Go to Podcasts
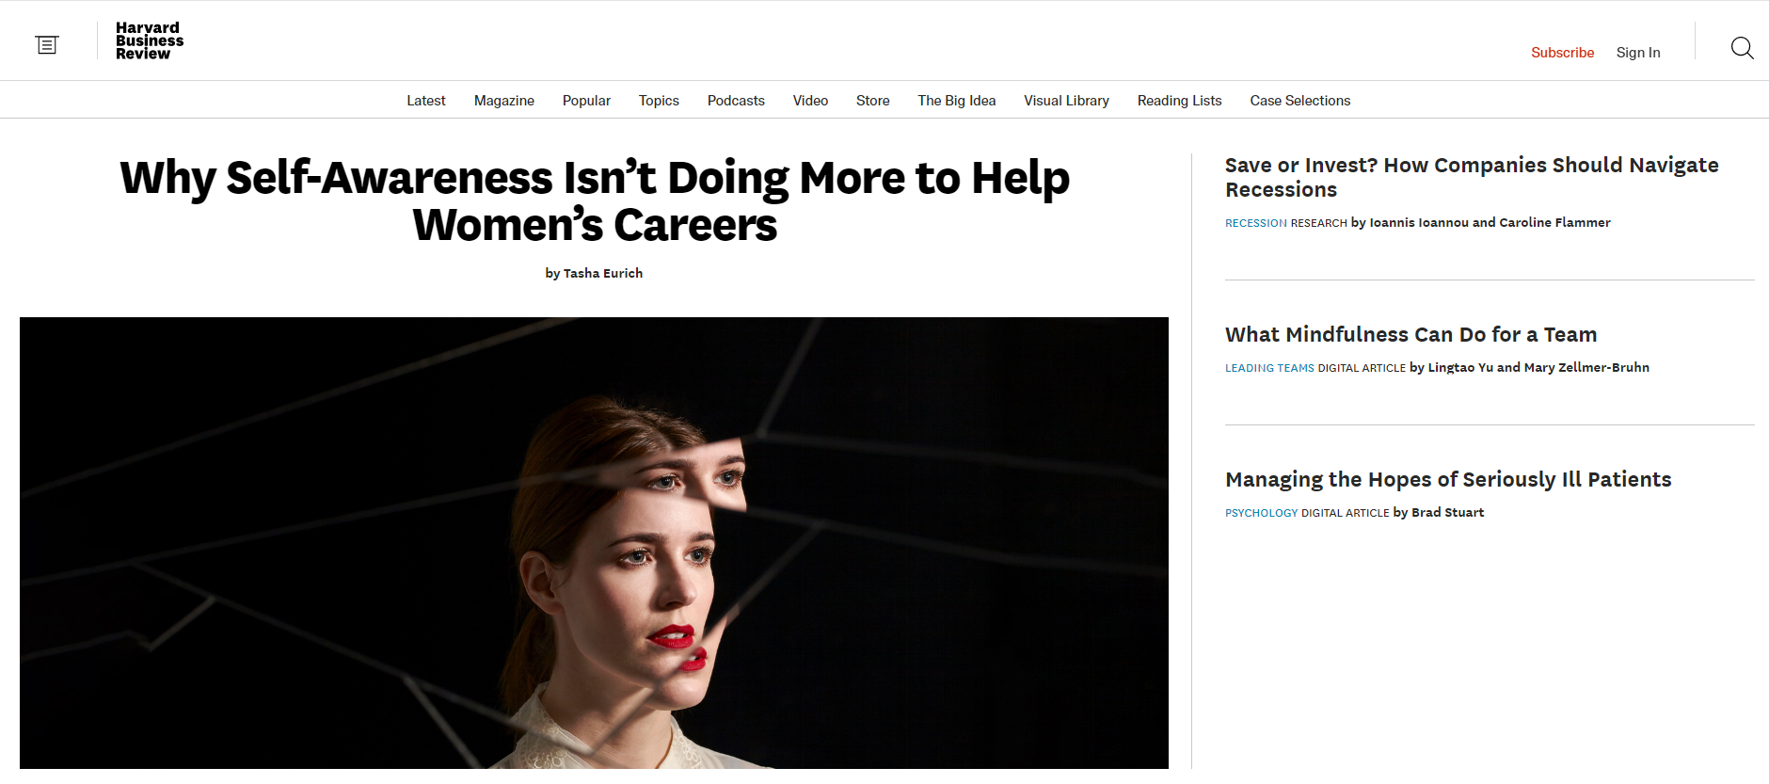Screen dimensions: 1769x784 tap(736, 101)
